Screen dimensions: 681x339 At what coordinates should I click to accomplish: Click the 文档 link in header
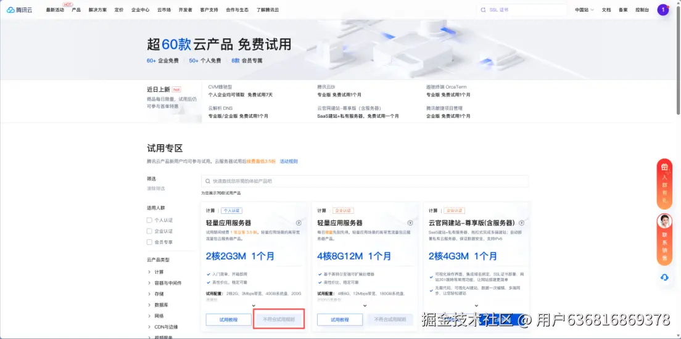tap(606, 9)
